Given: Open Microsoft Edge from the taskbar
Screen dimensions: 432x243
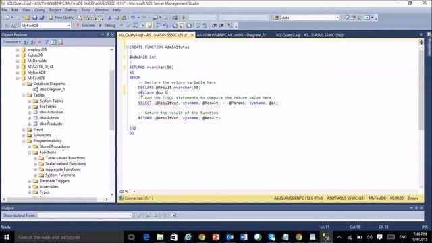Looking at the screenshot, I should 146,237.
